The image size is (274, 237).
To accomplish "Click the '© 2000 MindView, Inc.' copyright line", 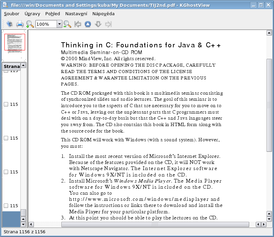I will tap(108, 58).
